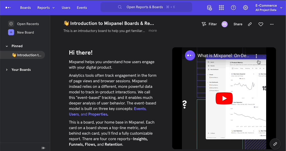Image resolution: width=286 pixels, height=151 pixels.
Task: Select the pinned Introduction board item
Action: tap(23, 55)
